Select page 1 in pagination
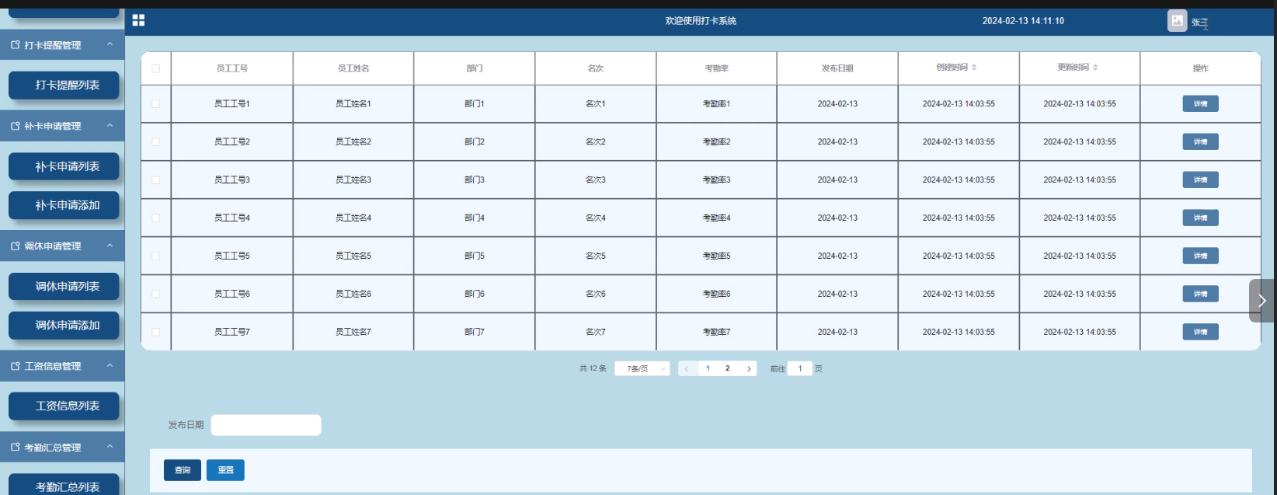1277x495 pixels. tap(708, 368)
